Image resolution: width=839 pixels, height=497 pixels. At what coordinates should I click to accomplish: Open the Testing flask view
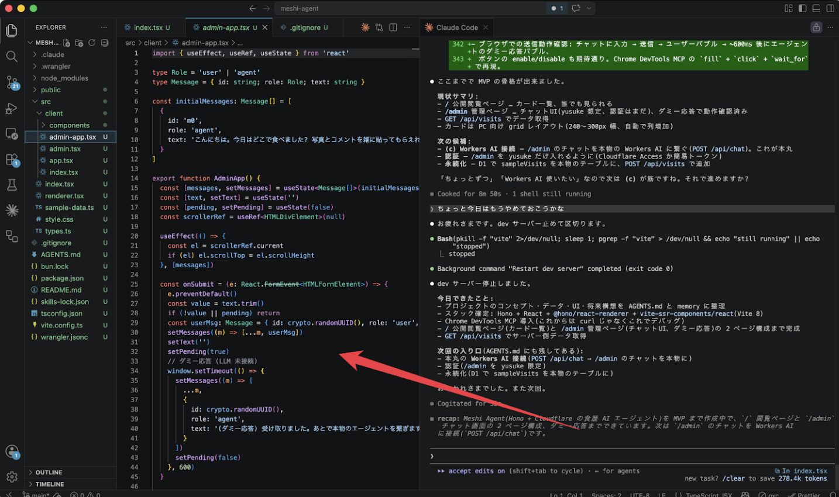pos(12,185)
